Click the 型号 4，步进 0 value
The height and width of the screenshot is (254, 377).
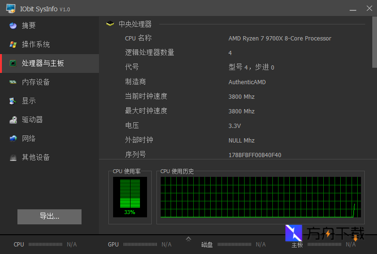click(251, 67)
